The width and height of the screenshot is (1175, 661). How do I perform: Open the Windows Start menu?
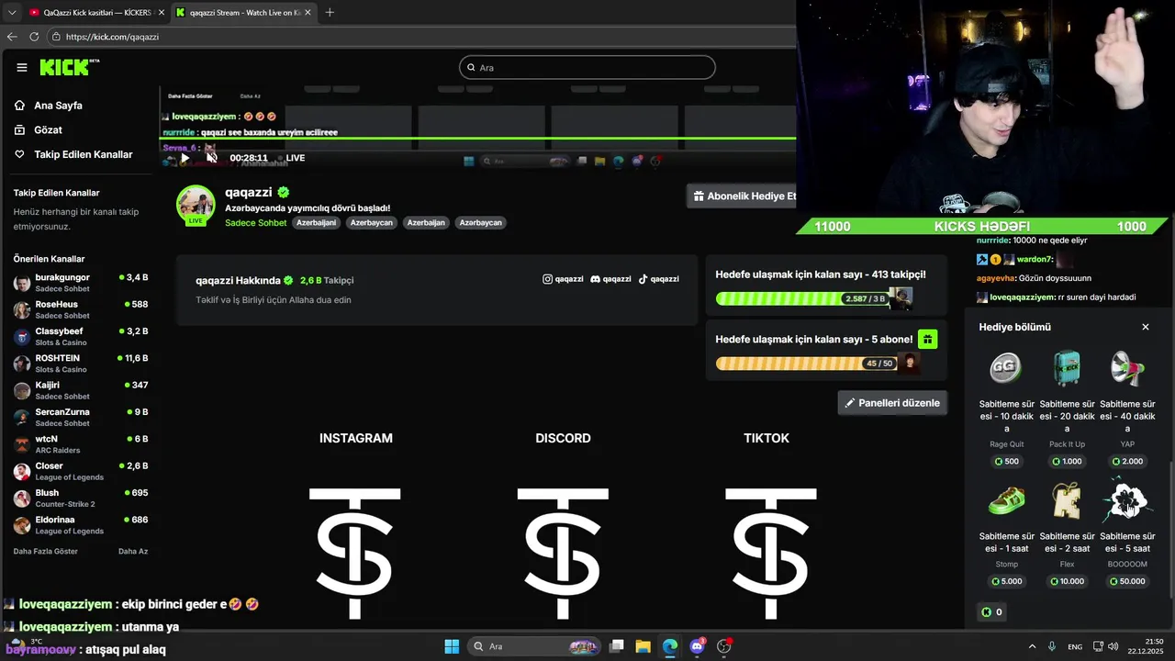tap(452, 646)
